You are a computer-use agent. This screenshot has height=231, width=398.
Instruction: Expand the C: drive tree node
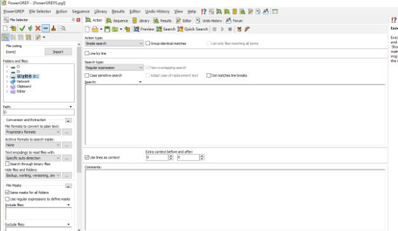click(x=7, y=67)
